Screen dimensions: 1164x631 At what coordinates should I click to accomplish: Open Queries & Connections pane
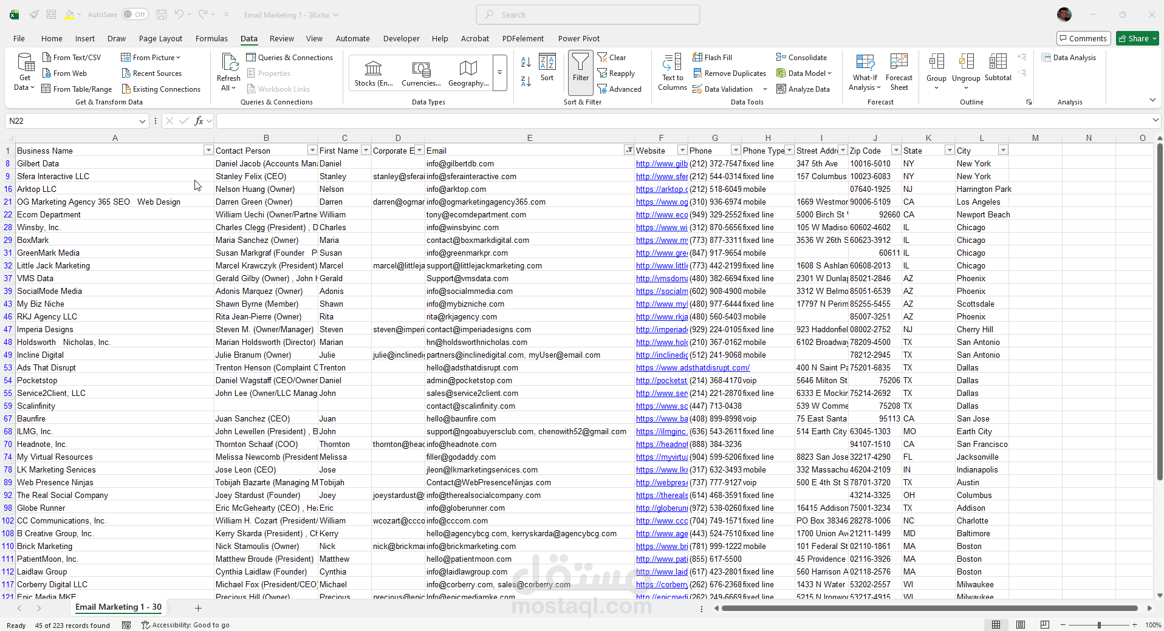coord(290,57)
